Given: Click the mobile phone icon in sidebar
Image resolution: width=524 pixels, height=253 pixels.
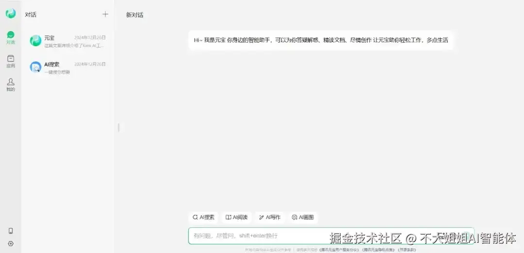Looking at the screenshot, I should [11, 231].
